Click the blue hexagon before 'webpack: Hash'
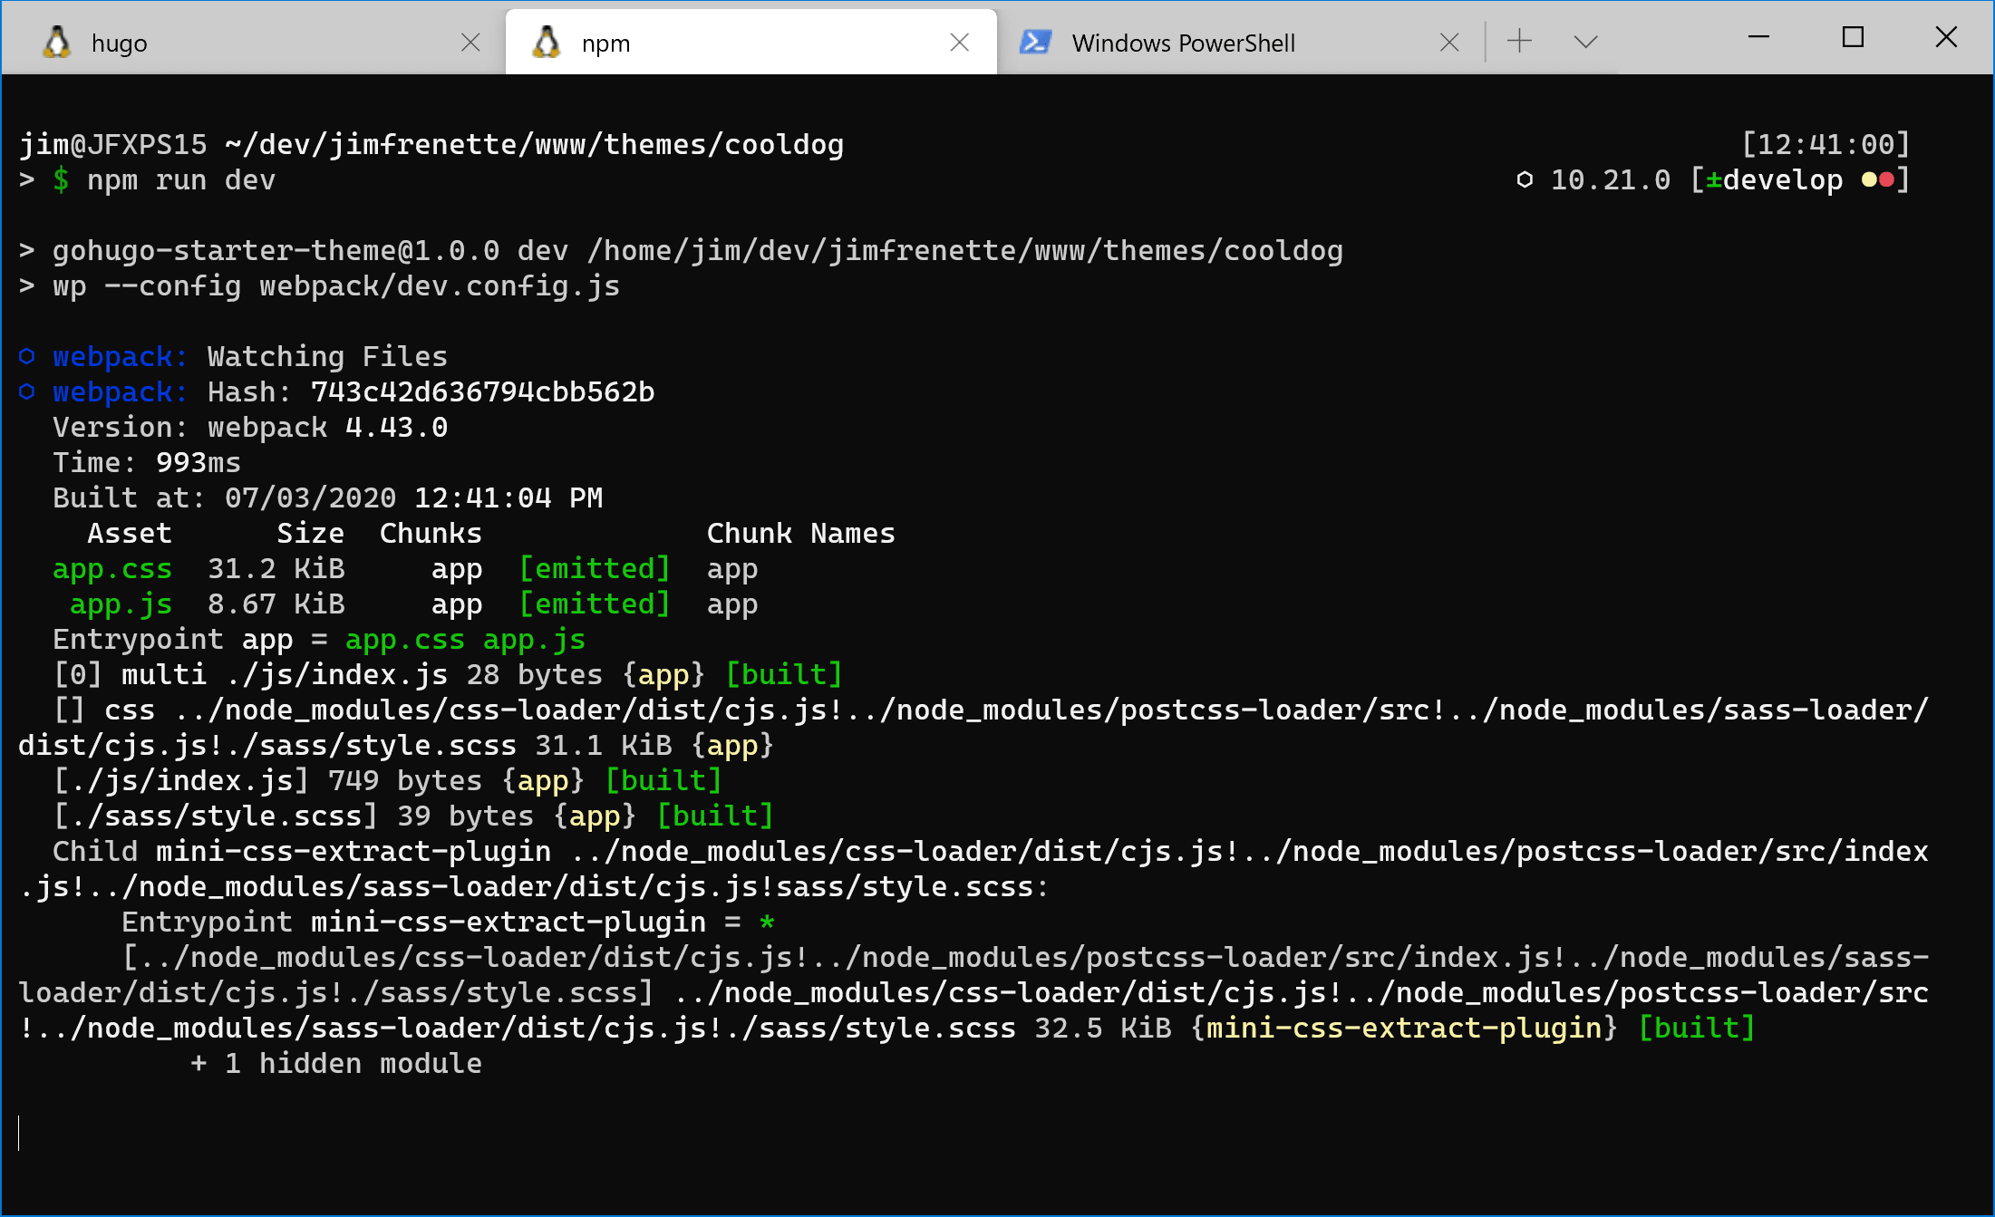Screen dimensions: 1995x1217 (x=27, y=391)
